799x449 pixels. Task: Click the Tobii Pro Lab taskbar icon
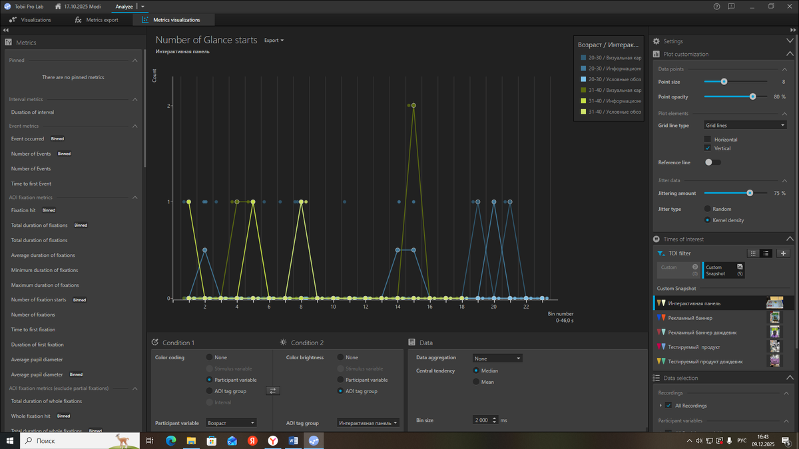[x=314, y=440]
